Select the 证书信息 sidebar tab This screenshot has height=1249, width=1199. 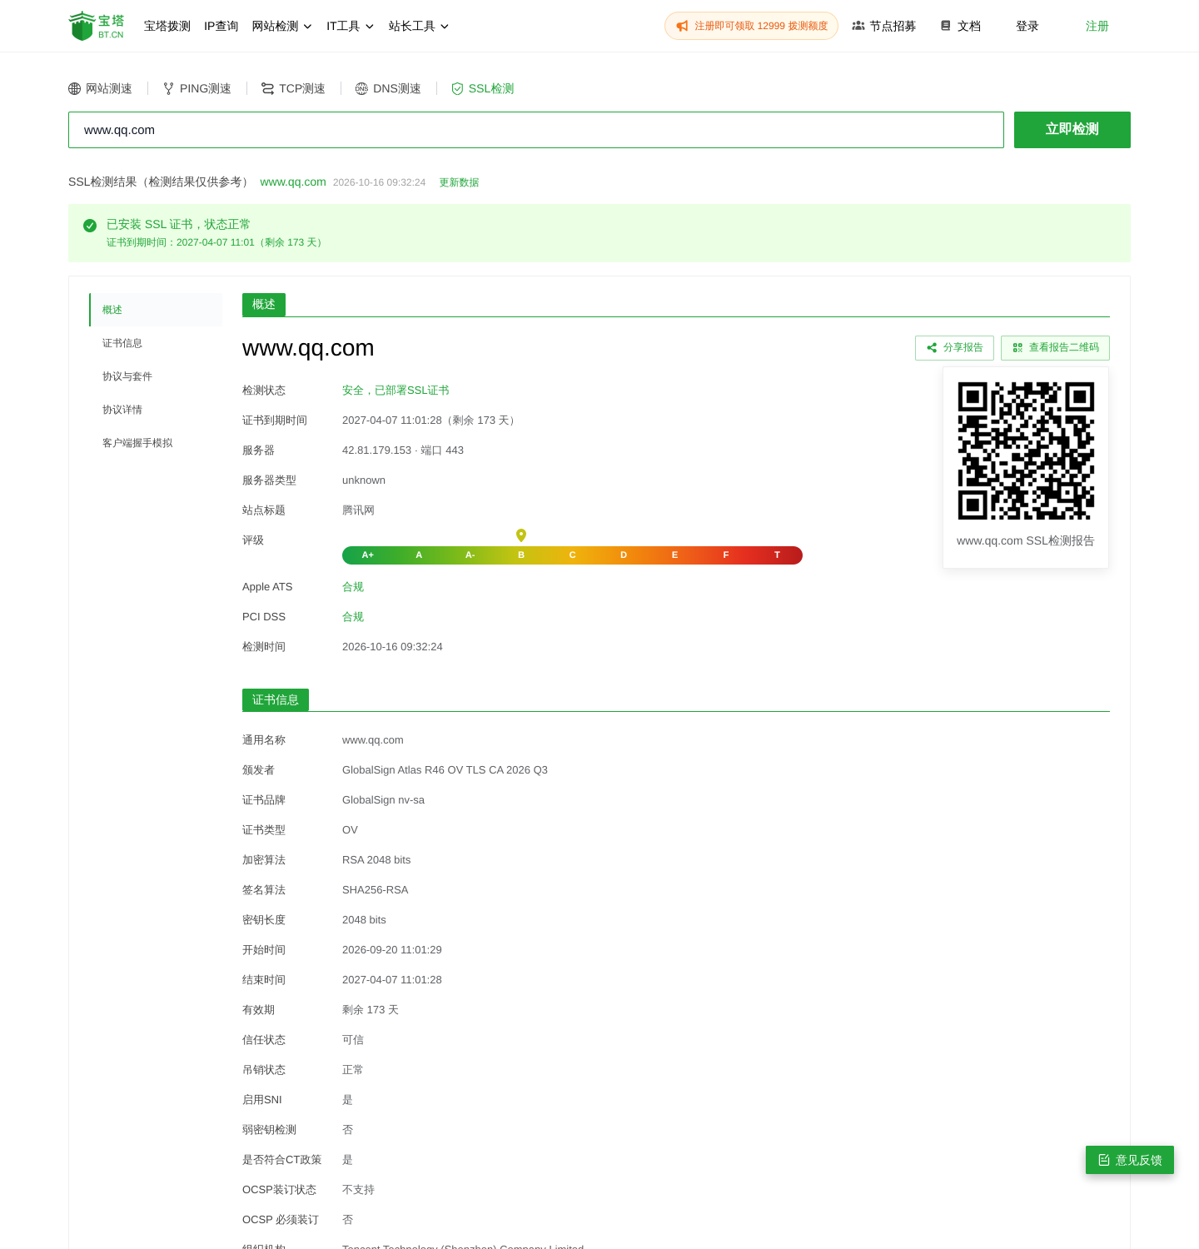coord(156,343)
